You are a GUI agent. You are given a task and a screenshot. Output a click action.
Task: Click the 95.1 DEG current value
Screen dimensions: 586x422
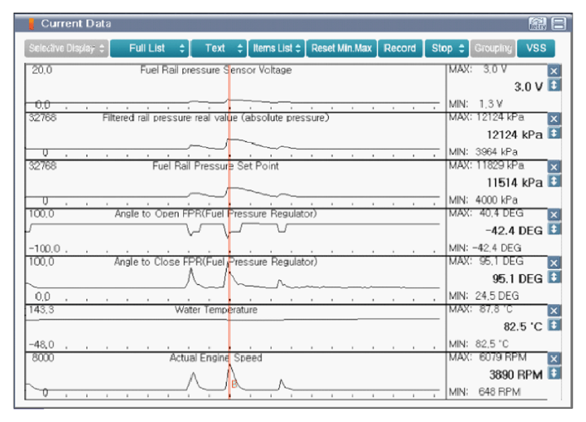pyautogui.click(x=517, y=279)
